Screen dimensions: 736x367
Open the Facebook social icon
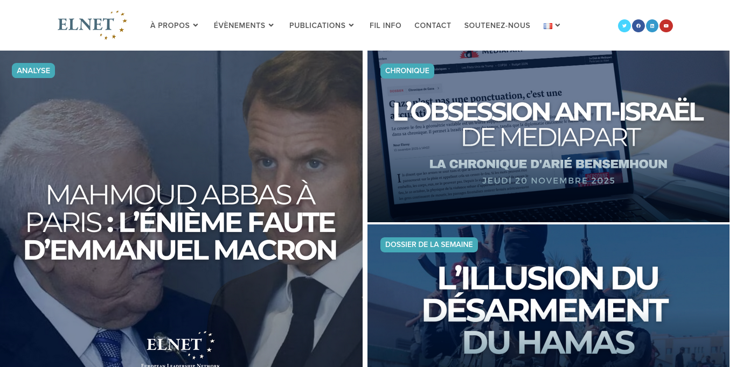(x=638, y=26)
